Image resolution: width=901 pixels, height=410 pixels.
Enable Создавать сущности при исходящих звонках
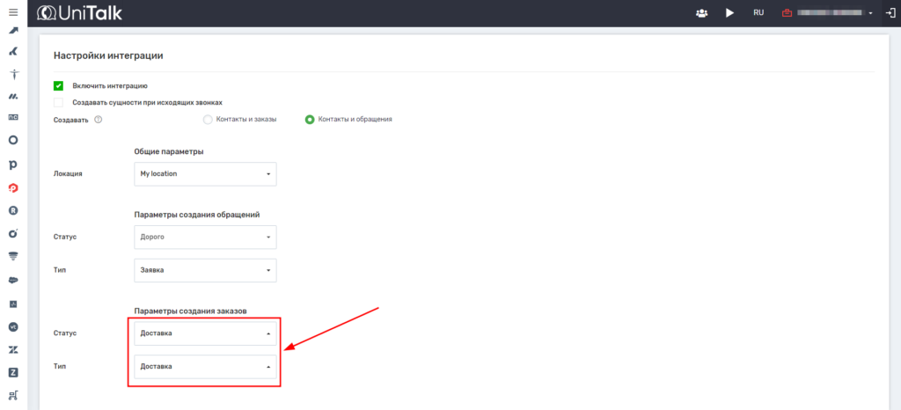(x=59, y=103)
